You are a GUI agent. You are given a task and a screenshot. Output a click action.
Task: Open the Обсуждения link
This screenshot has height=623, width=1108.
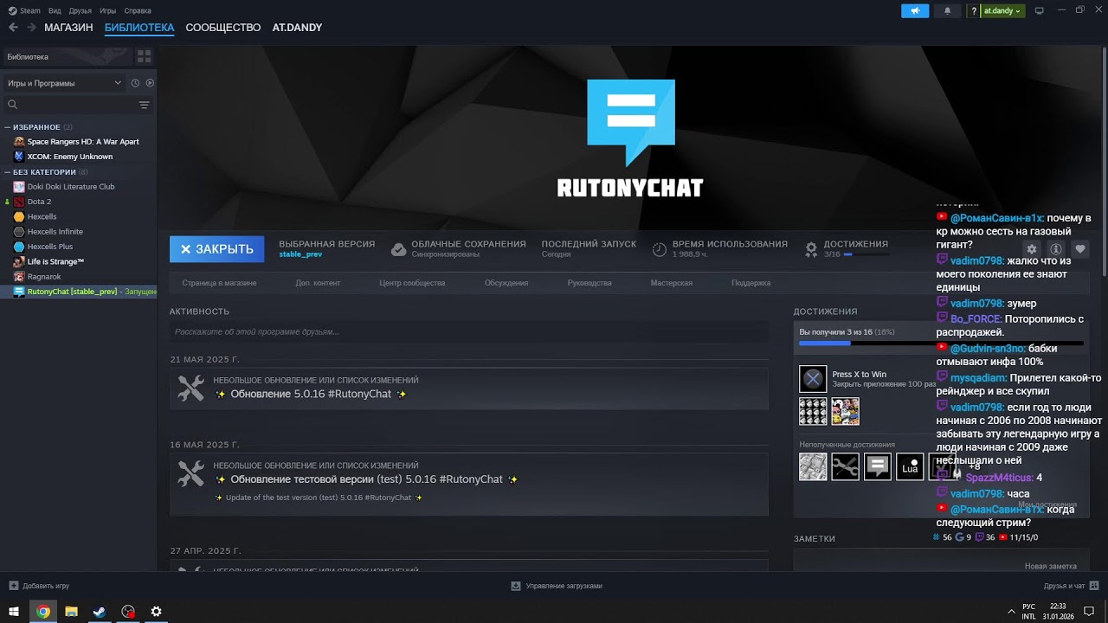tap(506, 283)
